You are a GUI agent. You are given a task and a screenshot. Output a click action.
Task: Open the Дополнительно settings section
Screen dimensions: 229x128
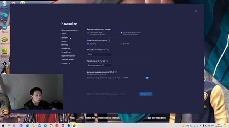68,59
